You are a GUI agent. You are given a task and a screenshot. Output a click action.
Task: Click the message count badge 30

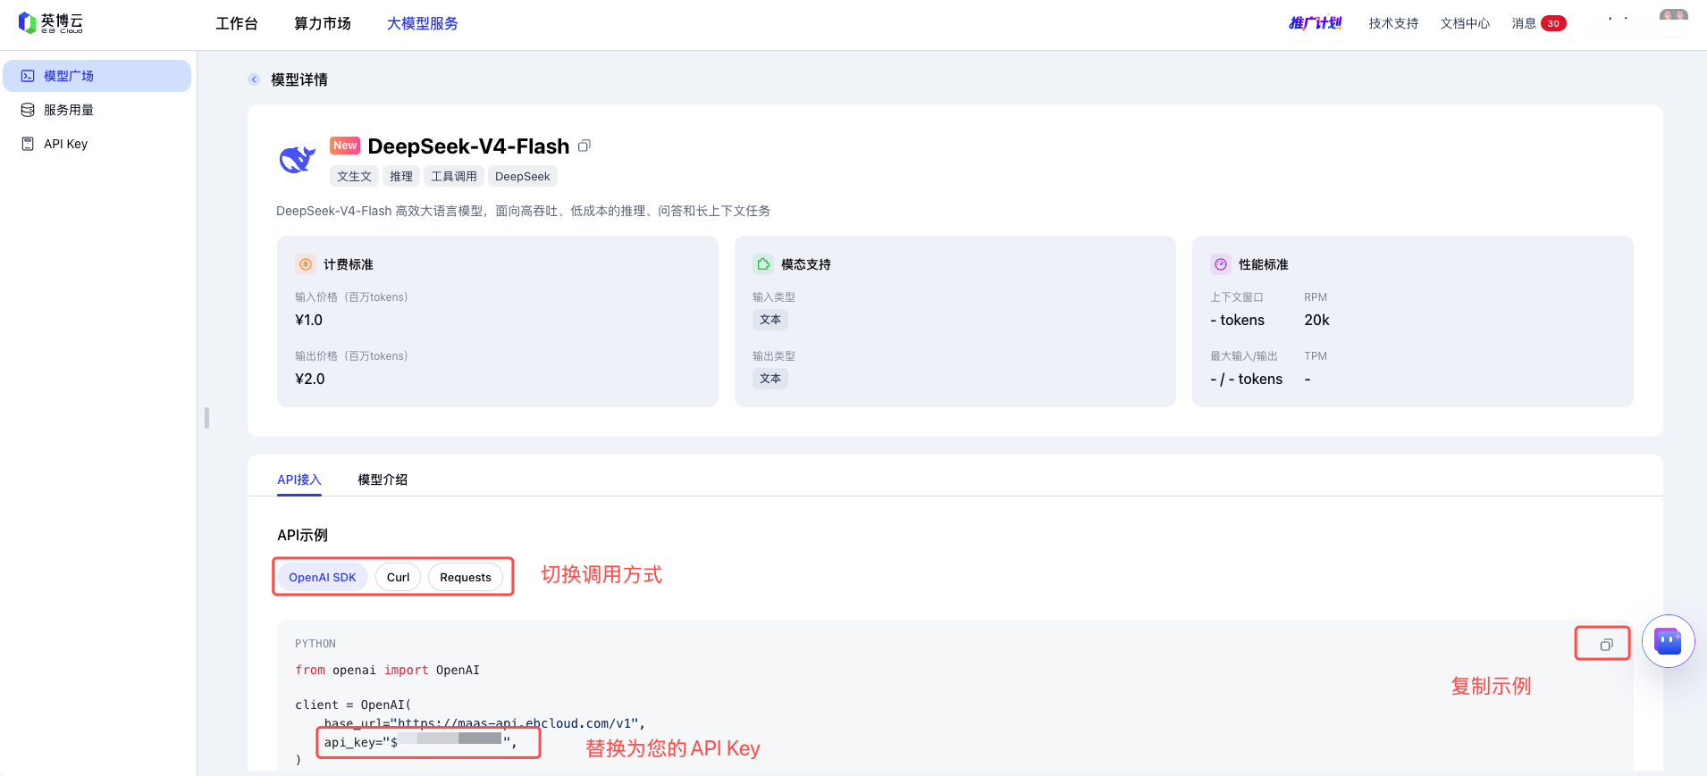(x=1553, y=24)
